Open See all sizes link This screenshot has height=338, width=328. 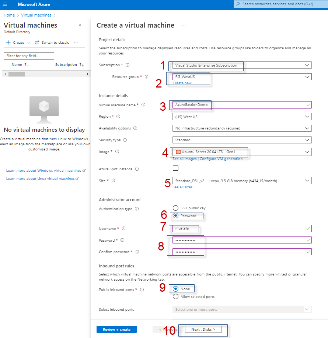pos(182,187)
